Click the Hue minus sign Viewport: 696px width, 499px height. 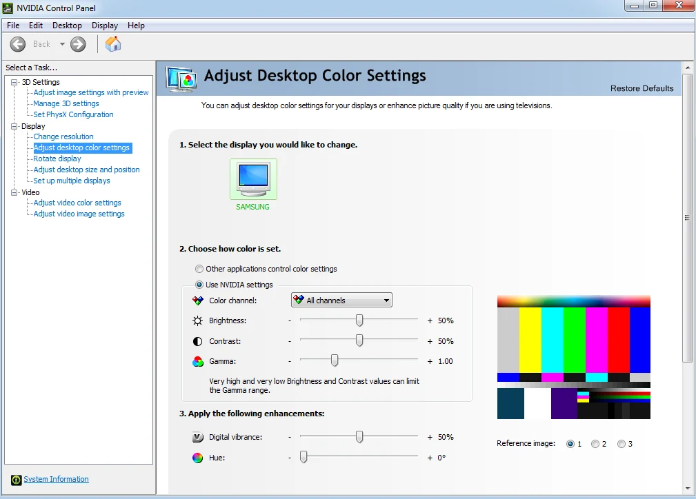pyautogui.click(x=290, y=458)
